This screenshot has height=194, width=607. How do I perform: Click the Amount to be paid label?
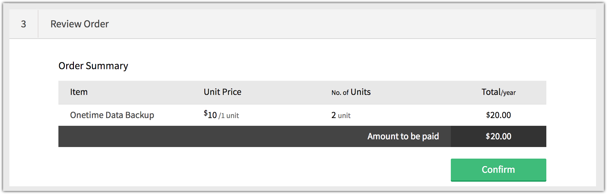coord(403,136)
